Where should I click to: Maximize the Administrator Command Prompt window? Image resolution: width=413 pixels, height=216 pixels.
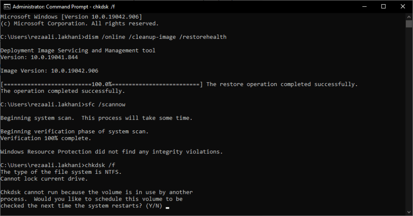(384, 6)
